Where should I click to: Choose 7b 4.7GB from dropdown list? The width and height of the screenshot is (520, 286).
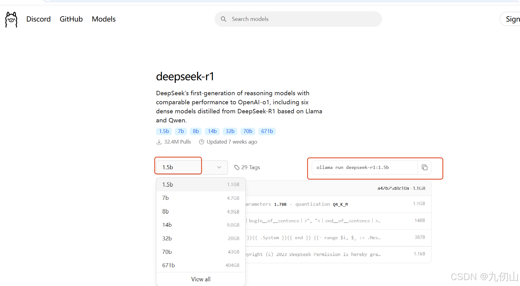[201, 198]
